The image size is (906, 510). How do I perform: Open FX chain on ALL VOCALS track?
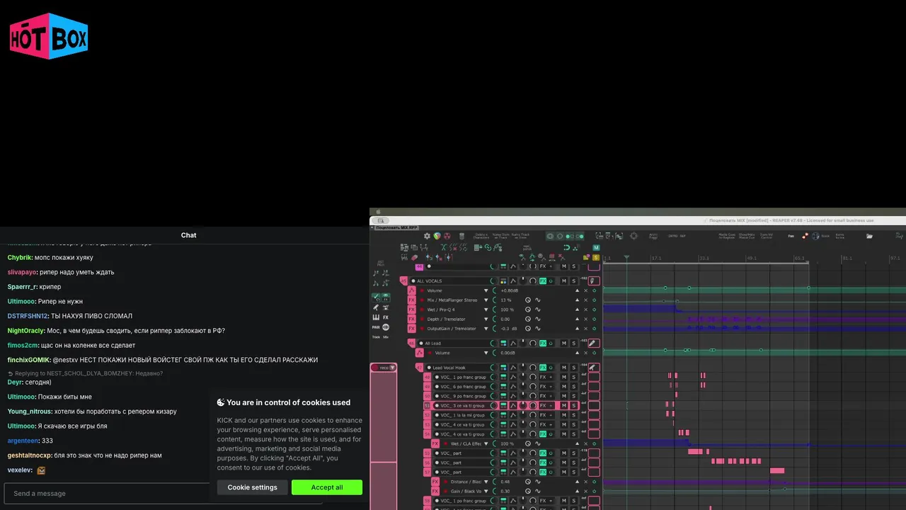[x=543, y=281]
